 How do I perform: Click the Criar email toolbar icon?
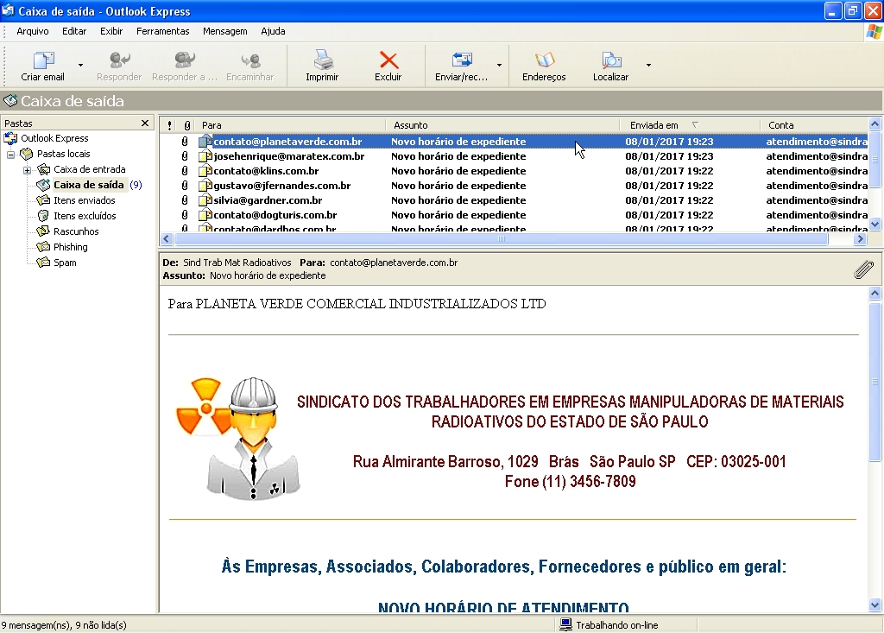click(x=43, y=60)
